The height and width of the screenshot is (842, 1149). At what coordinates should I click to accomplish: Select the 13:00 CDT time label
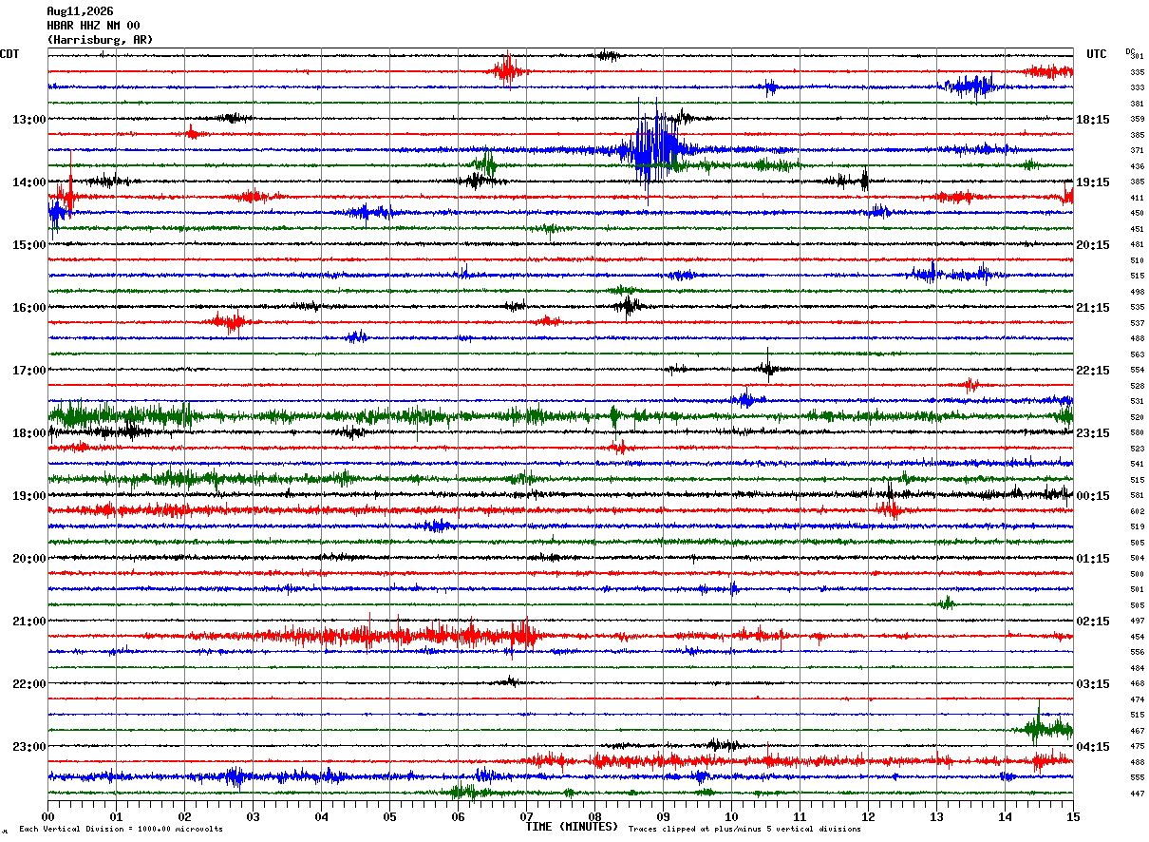pos(28,120)
